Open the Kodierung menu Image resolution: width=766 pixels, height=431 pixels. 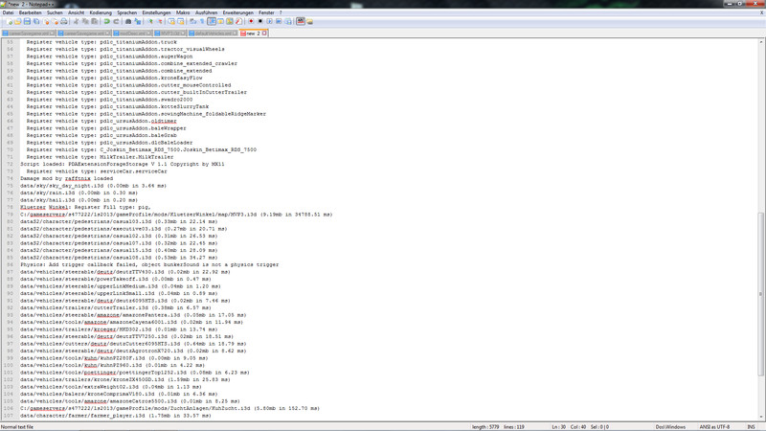101,12
